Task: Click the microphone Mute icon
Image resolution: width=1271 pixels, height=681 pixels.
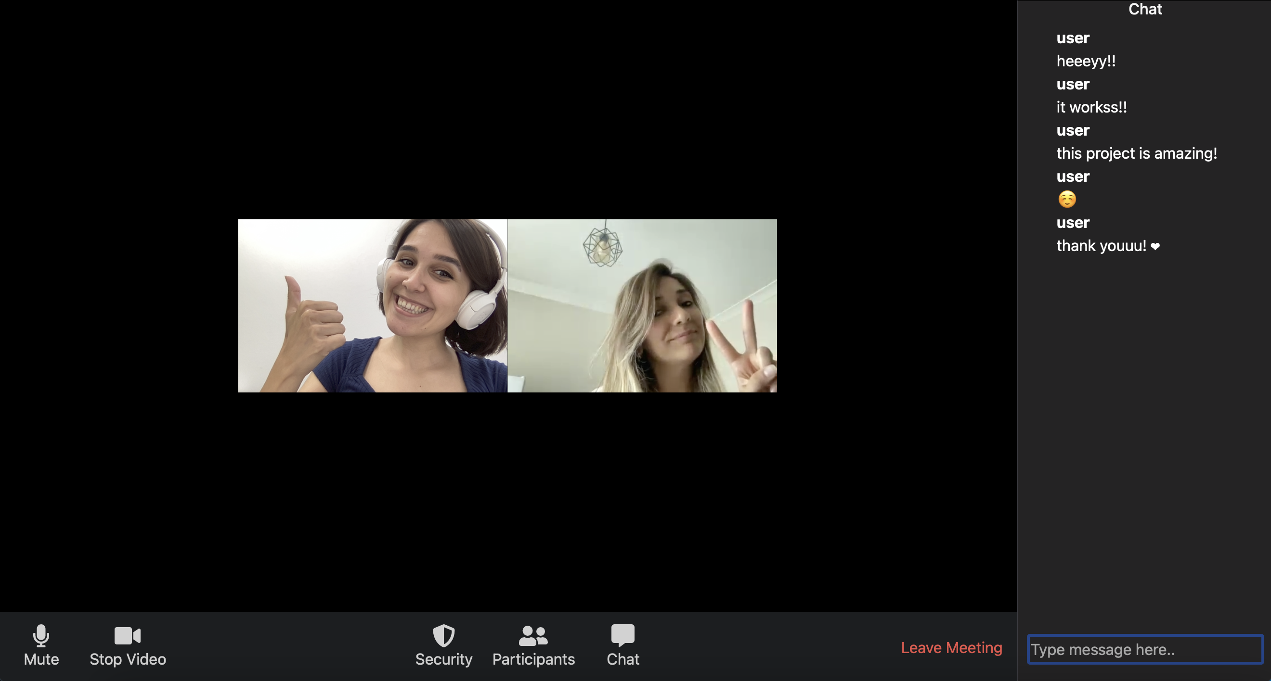Action: click(41, 635)
